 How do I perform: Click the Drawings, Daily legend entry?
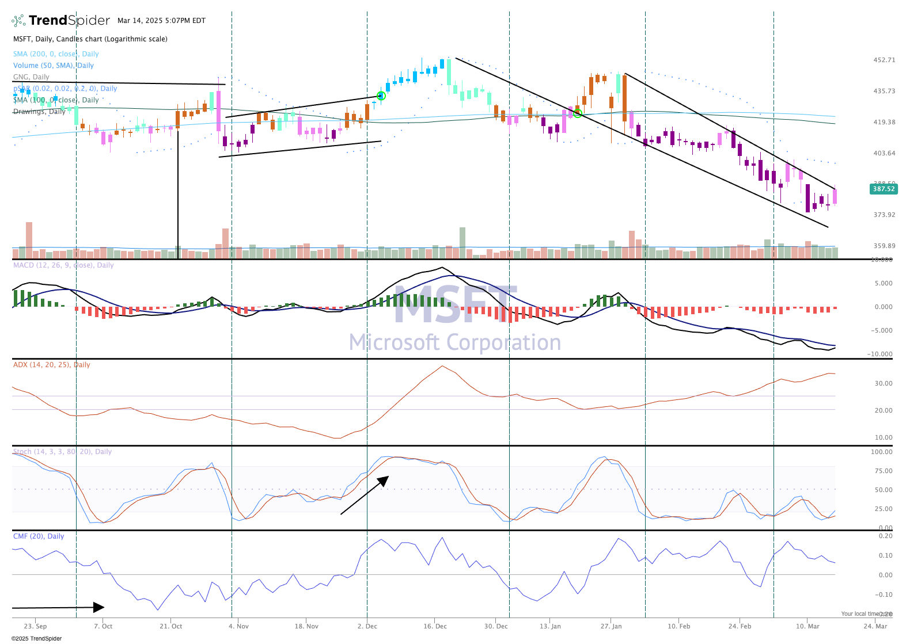[39, 112]
